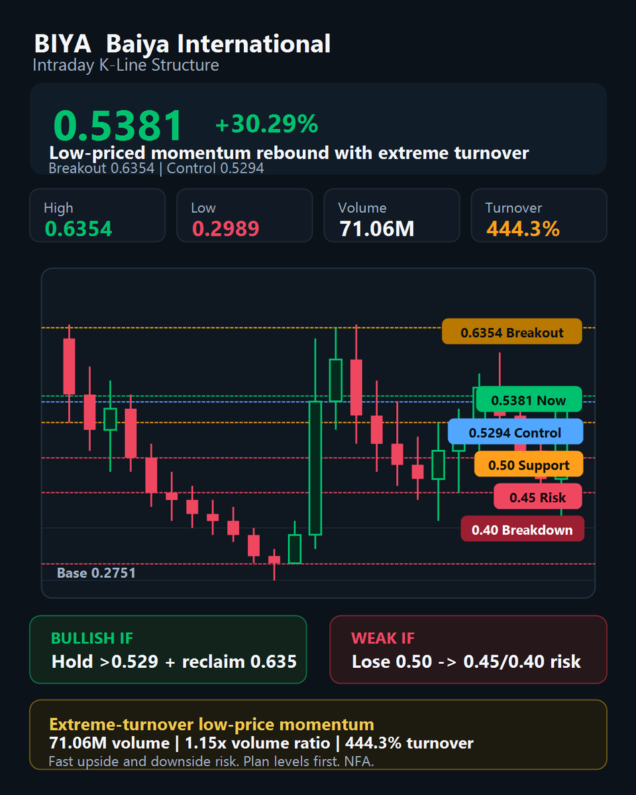Click the Plan levels first. NFA. disclaimer
The image size is (636, 795).
click(212, 761)
